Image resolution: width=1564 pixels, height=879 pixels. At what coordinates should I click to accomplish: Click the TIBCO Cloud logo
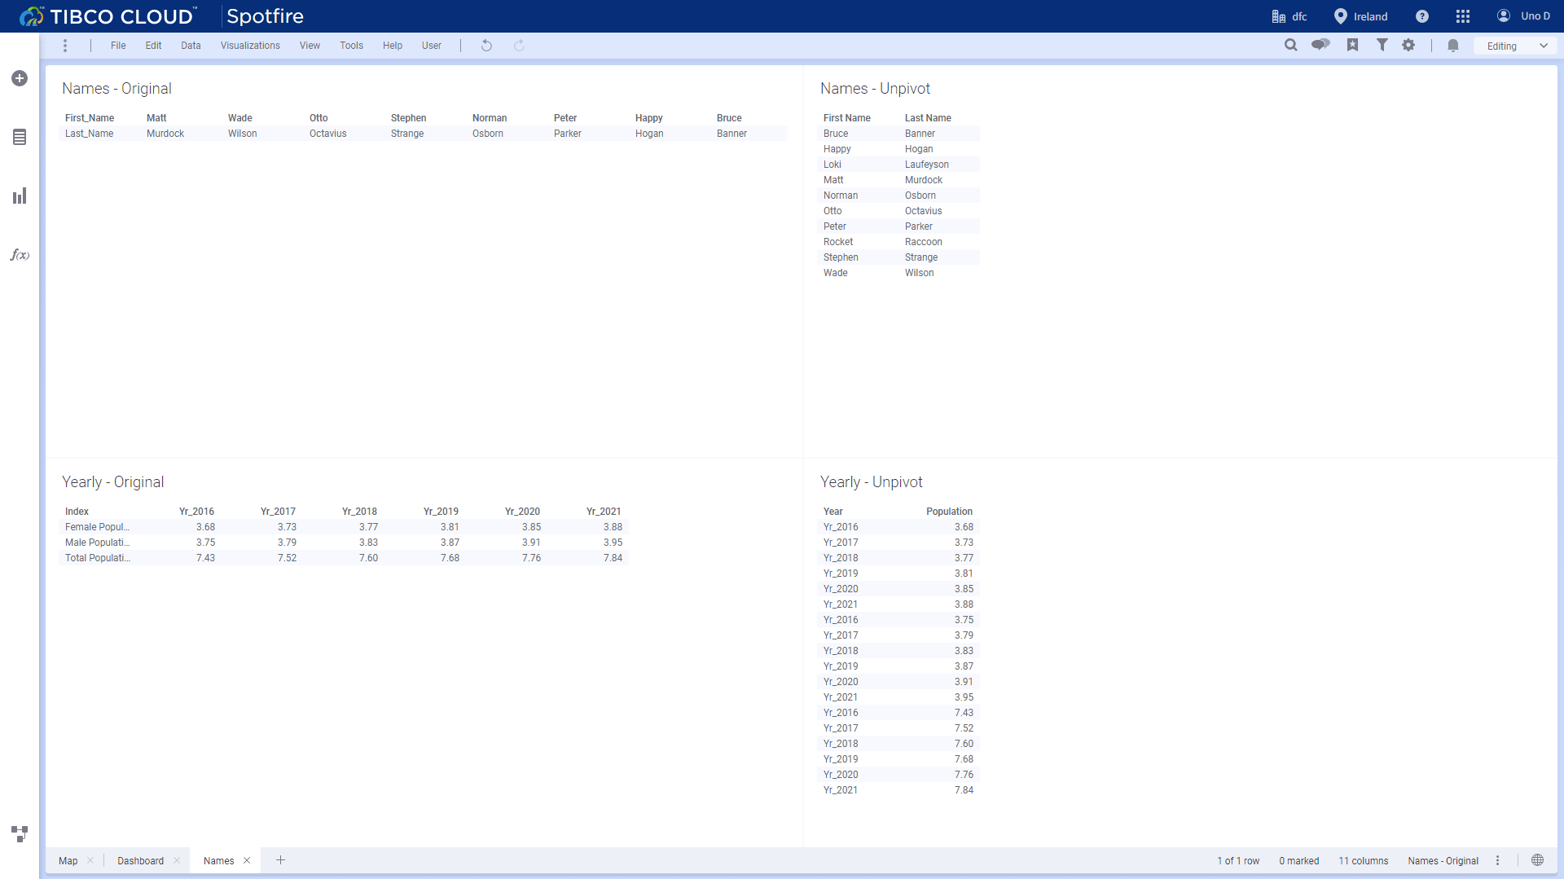pyautogui.click(x=108, y=16)
